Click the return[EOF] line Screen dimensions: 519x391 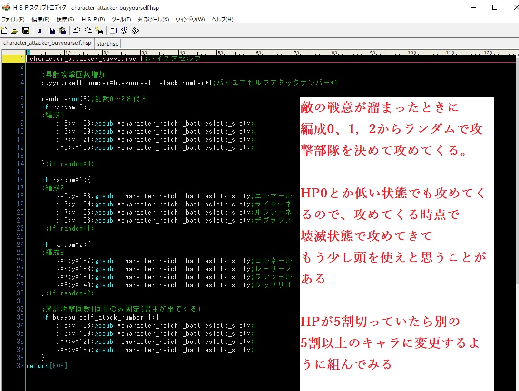pyautogui.click(x=47, y=366)
